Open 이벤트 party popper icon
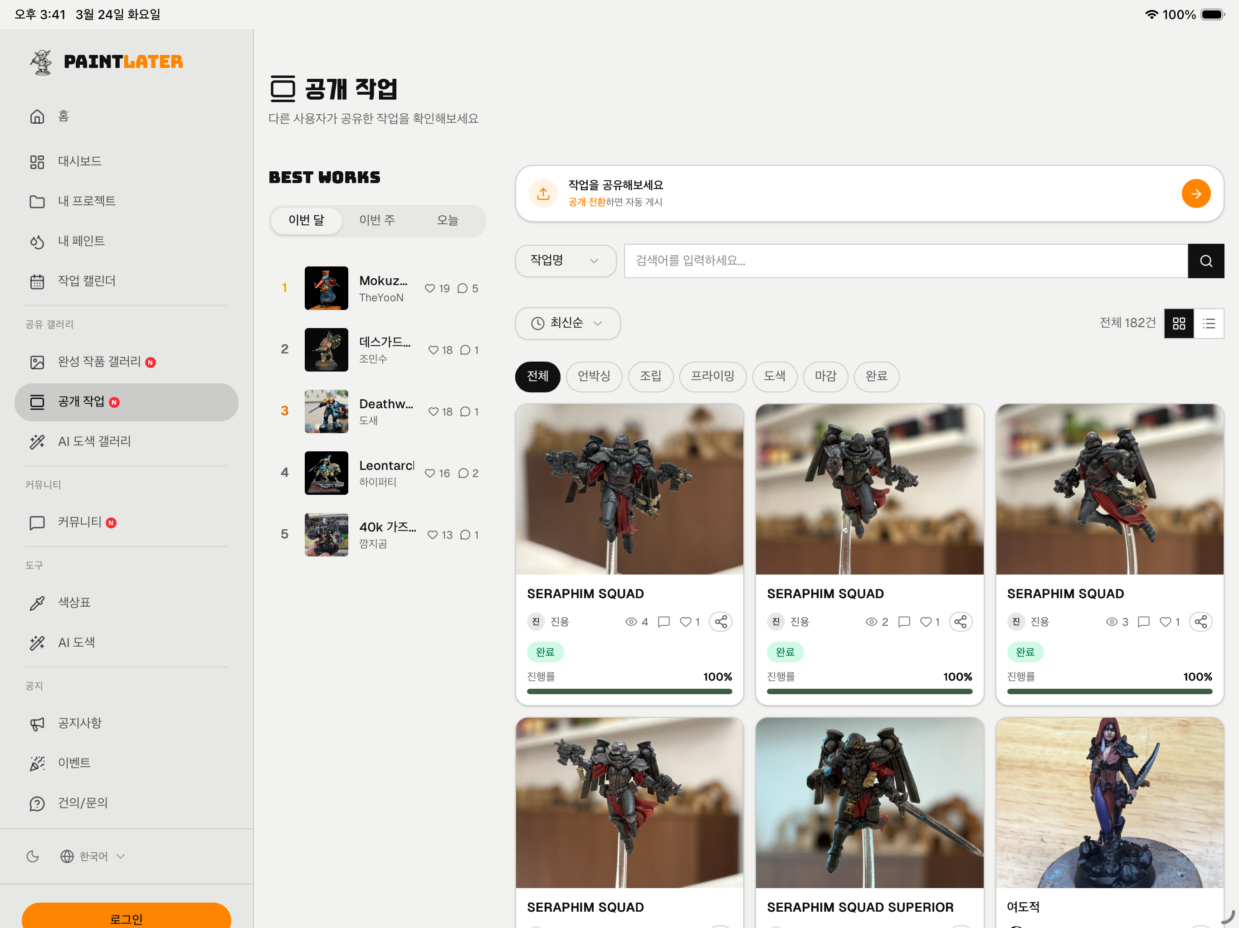This screenshot has height=928, width=1239. click(37, 763)
